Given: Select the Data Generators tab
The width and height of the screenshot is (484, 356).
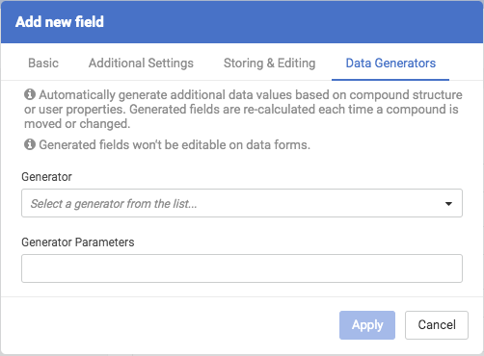Looking at the screenshot, I should [x=390, y=64].
